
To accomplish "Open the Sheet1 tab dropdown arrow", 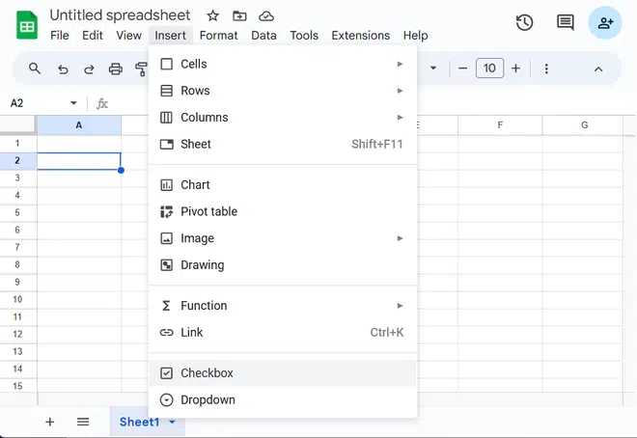I will point(172,422).
